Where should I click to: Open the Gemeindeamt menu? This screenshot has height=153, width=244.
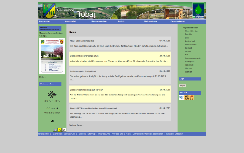pyautogui.click(x=178, y=22)
